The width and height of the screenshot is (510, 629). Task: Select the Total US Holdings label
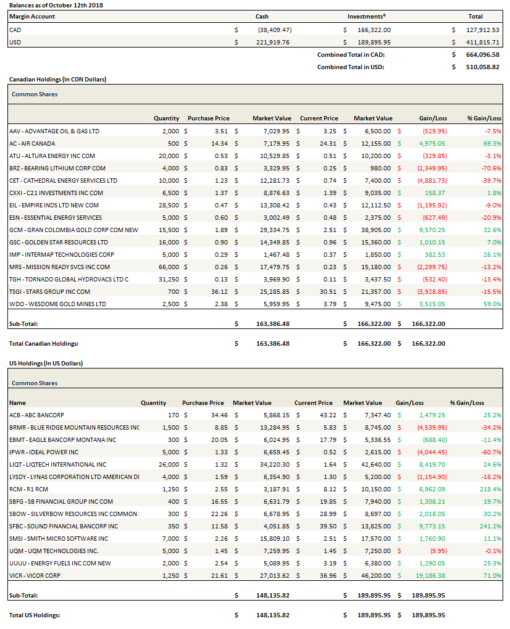pyautogui.click(x=35, y=615)
